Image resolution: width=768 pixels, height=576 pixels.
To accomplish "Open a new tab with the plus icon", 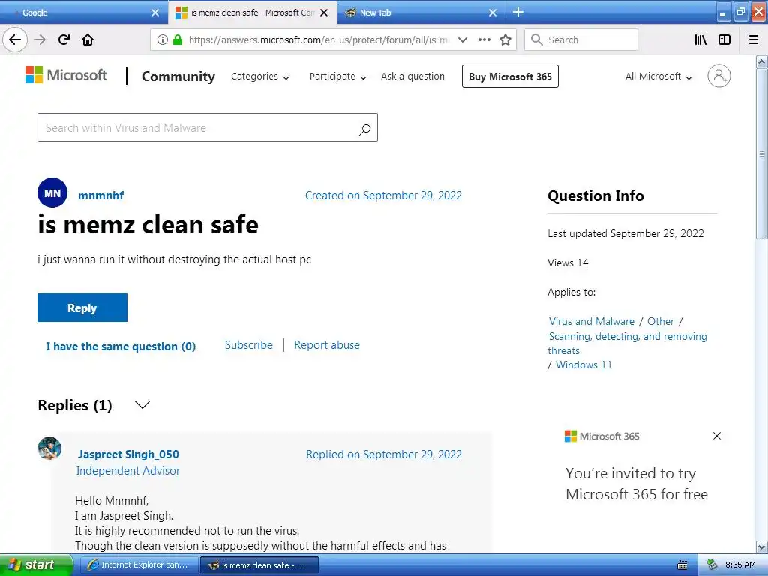I will coord(517,12).
